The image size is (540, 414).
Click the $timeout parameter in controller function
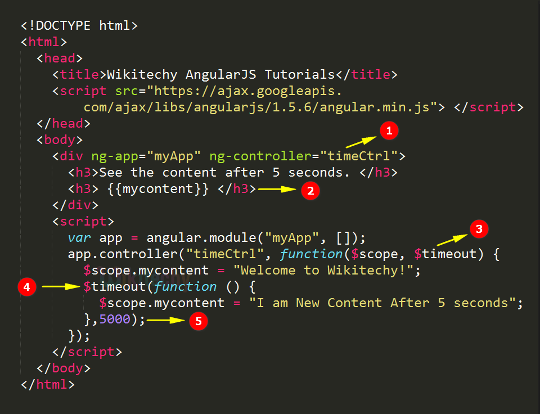[445, 254]
